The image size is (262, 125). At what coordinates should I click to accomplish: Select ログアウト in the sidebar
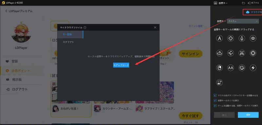pos(21,89)
